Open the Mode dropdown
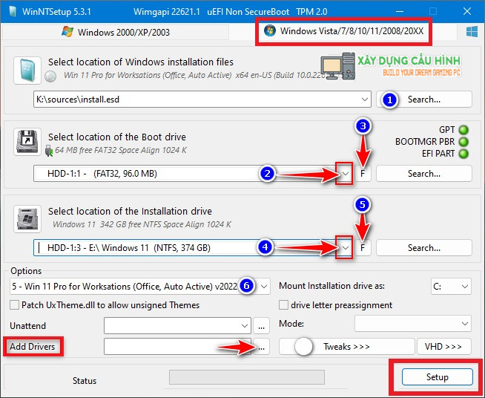The height and width of the screenshot is (398, 485). pos(413,324)
